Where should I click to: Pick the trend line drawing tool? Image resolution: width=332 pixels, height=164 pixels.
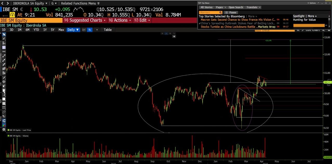coord(4,56)
